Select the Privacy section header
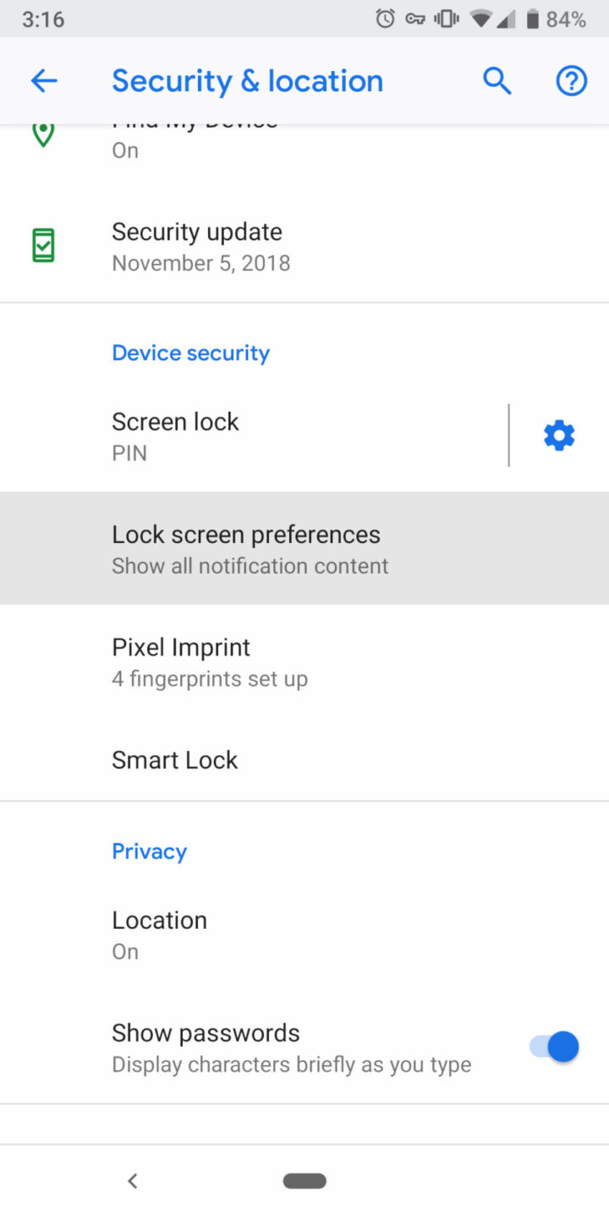 coord(149,851)
